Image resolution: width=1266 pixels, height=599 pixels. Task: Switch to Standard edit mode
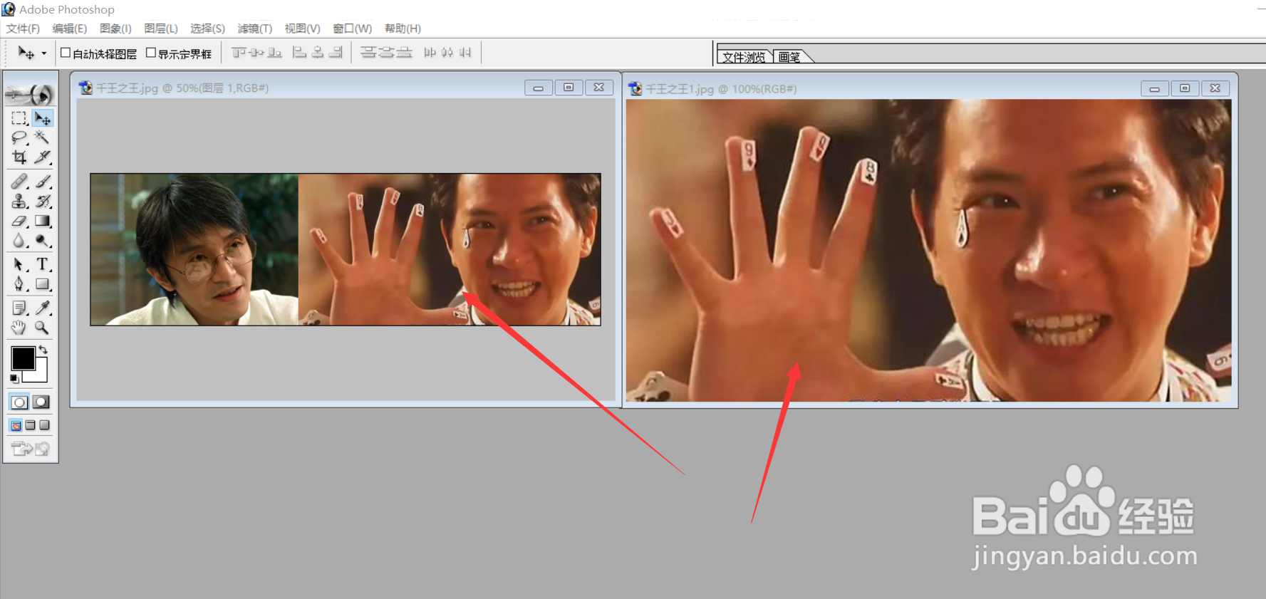click(19, 402)
